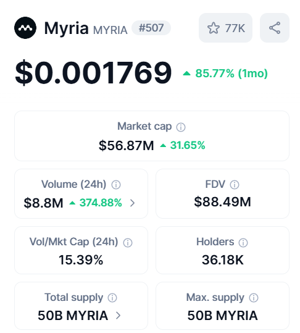
Task: Open FDV info icon
Action: pyautogui.click(x=235, y=185)
